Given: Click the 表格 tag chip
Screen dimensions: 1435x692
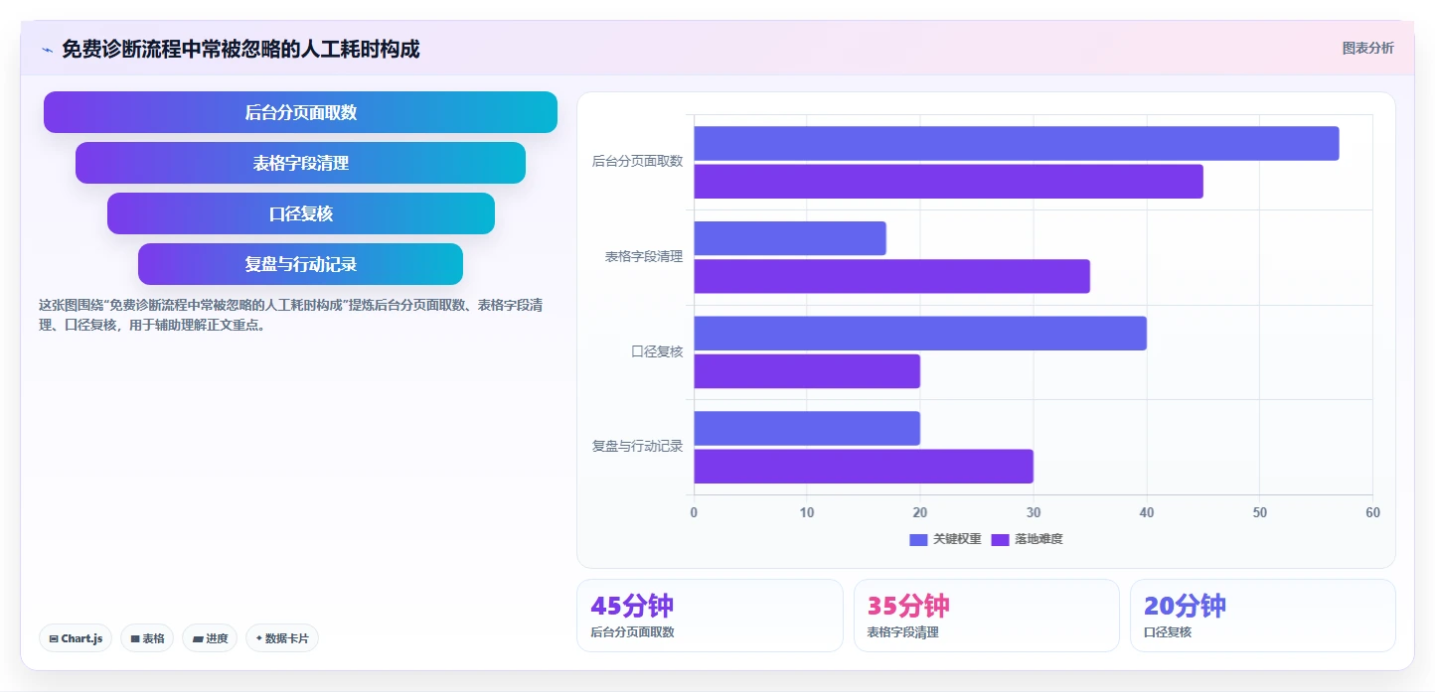Looking at the screenshot, I should tap(147, 638).
